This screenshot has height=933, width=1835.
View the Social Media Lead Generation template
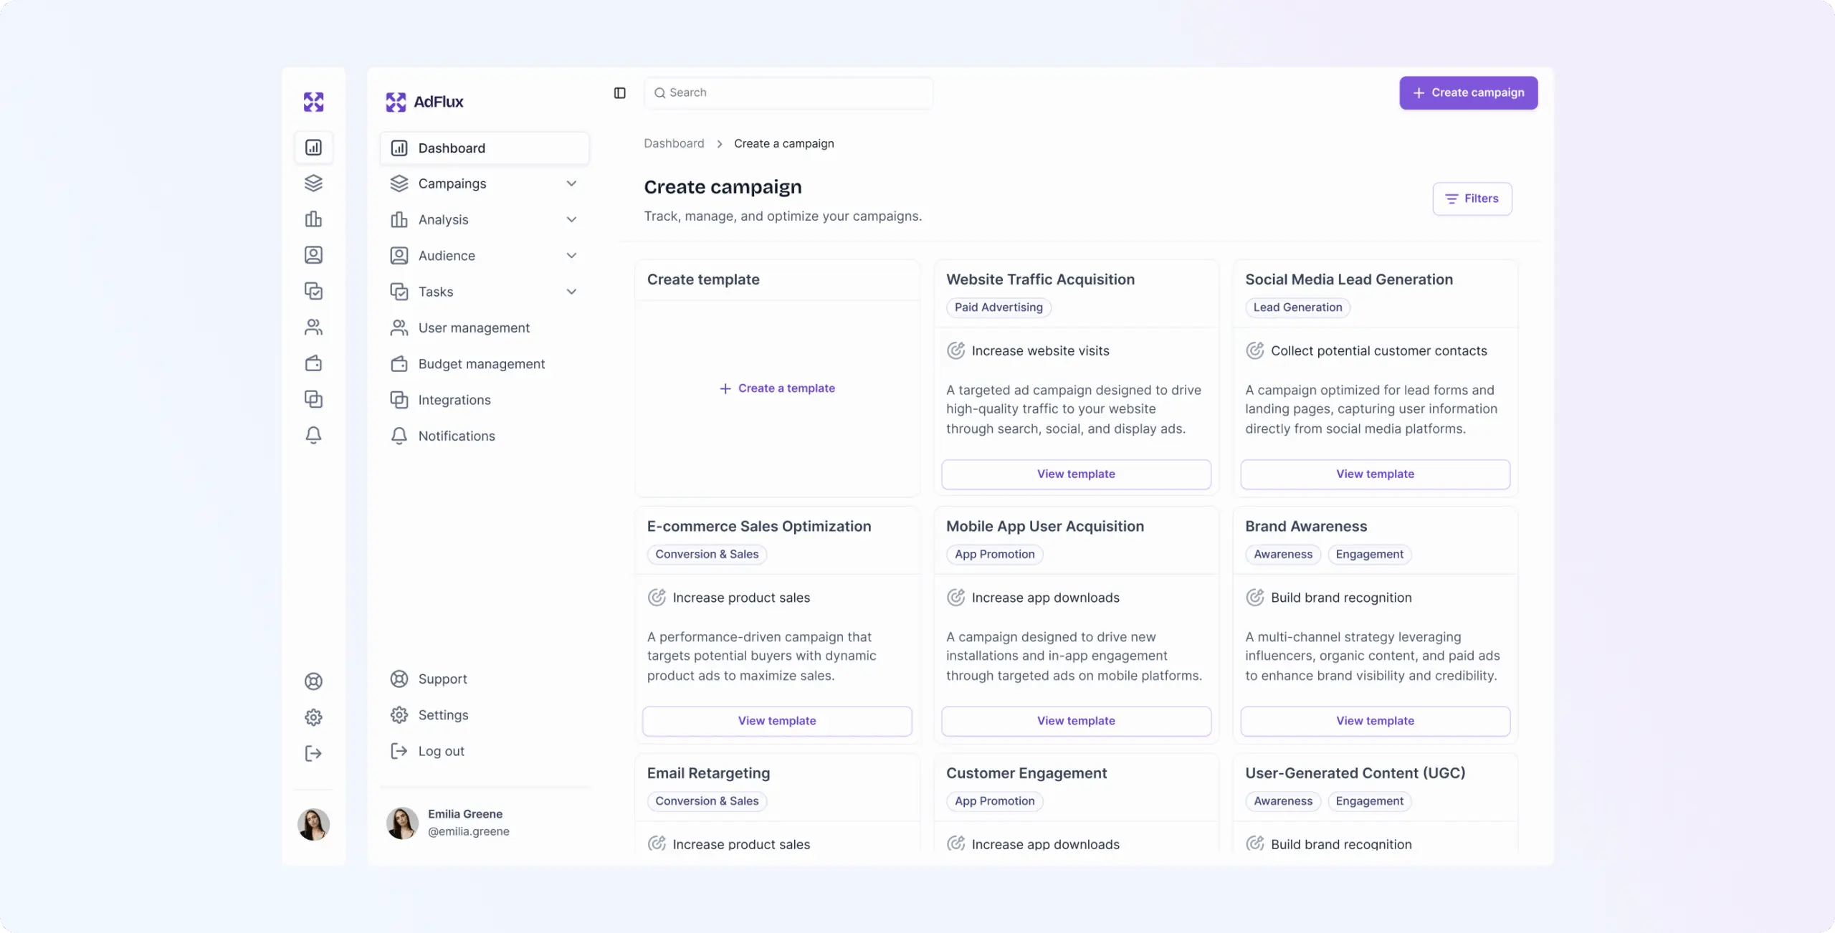[1374, 474]
